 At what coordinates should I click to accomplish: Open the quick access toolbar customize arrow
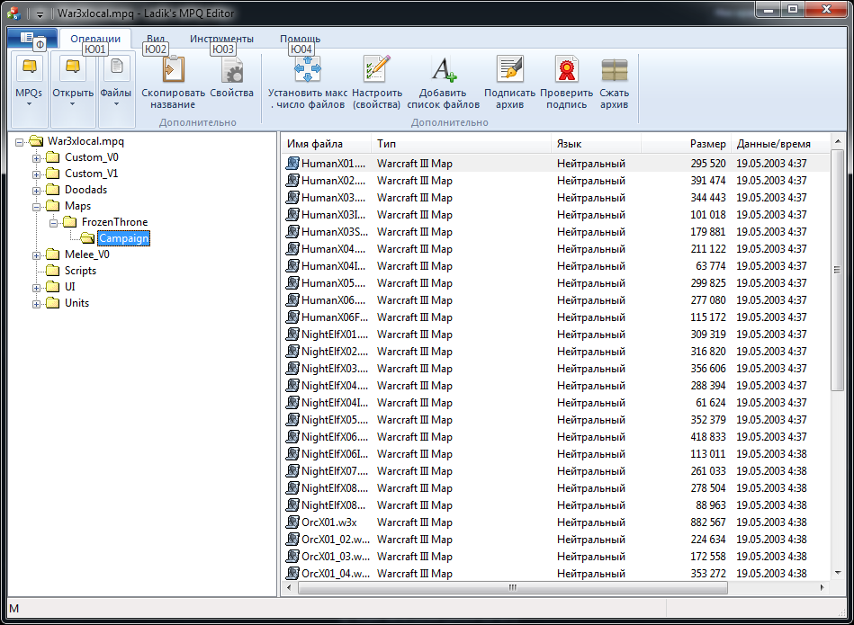tap(40, 14)
